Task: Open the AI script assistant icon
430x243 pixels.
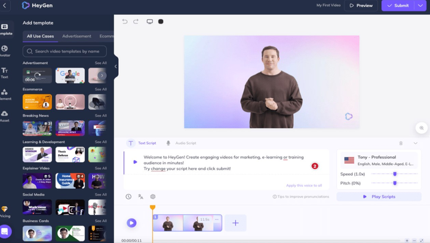Action: pos(153,197)
